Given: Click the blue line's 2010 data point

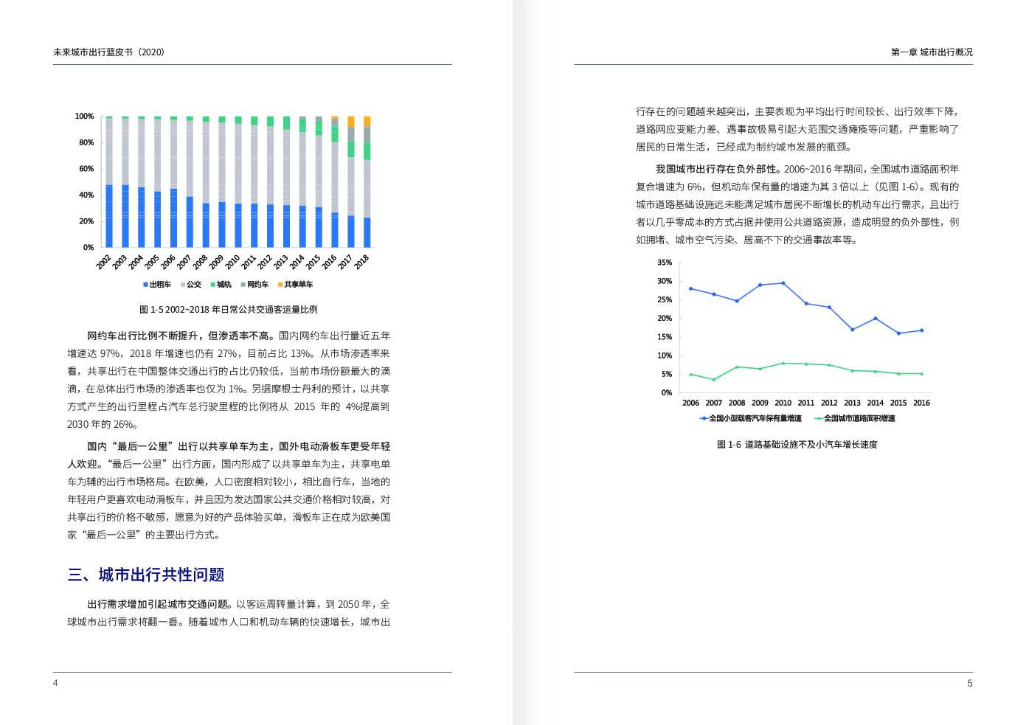Looking at the screenshot, I should pos(783,283).
